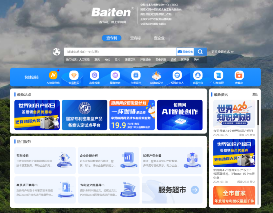
Task: Open news title 今天是第24个世界知识产权日
Action: 233,131
